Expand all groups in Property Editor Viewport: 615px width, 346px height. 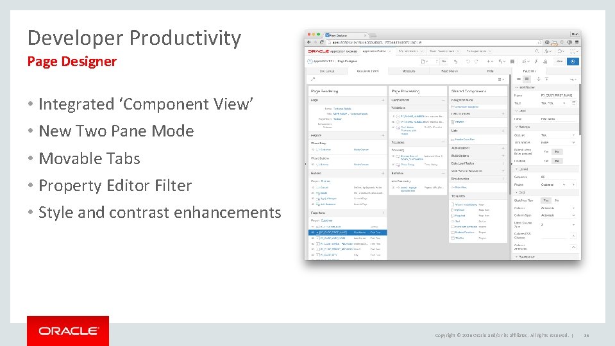tap(547, 79)
